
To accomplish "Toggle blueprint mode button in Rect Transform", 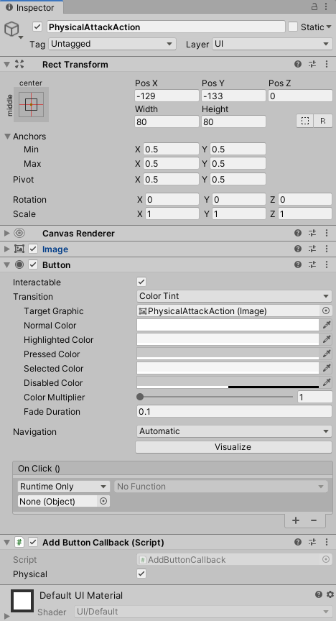I will click(x=304, y=121).
